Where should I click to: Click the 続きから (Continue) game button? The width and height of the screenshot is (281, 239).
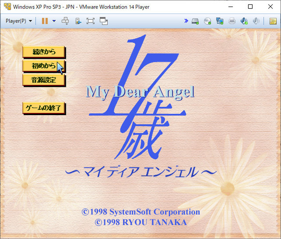[44, 52]
